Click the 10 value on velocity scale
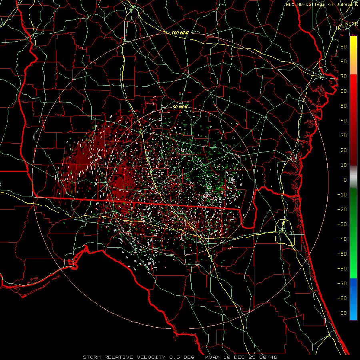The width and height of the screenshot is (360, 360). click(x=344, y=165)
